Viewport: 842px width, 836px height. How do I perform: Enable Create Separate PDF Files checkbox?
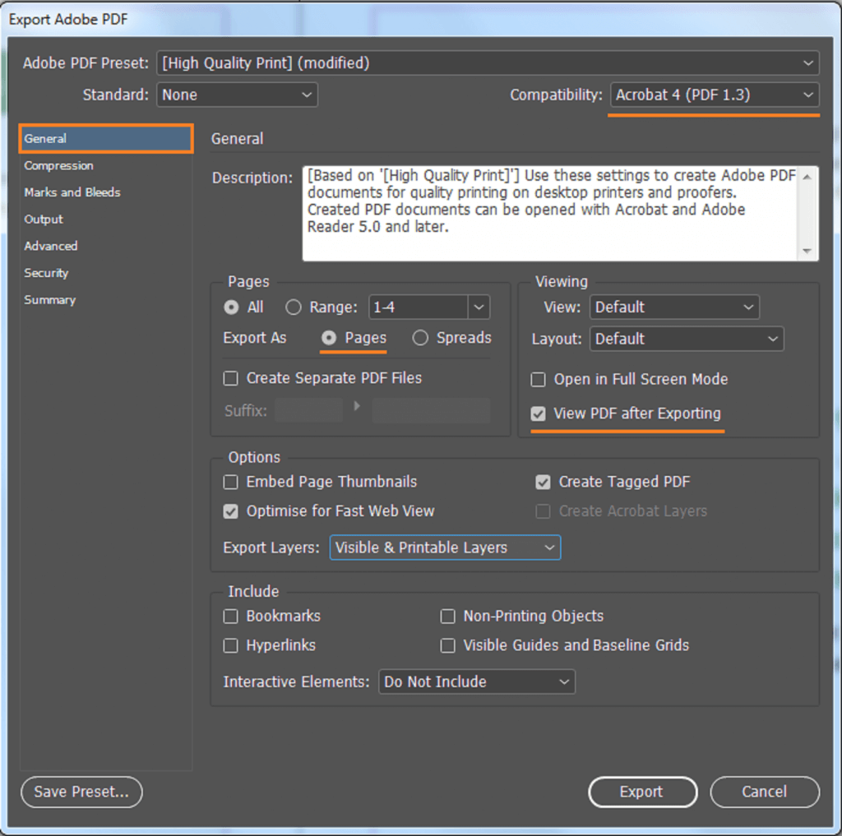[231, 378]
